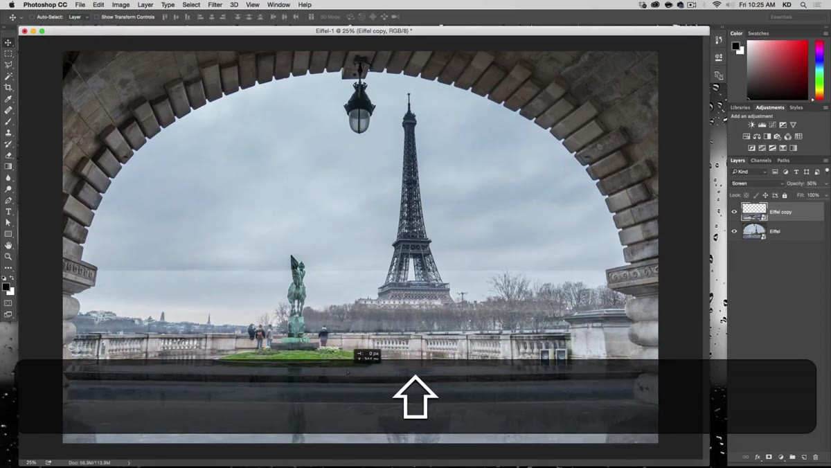Viewport: 831px width, 468px height.
Task: Add a Levels adjustment
Action: [x=762, y=125]
